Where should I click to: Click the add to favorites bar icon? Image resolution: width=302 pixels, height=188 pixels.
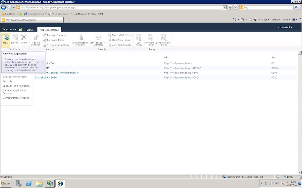click(20, 14)
